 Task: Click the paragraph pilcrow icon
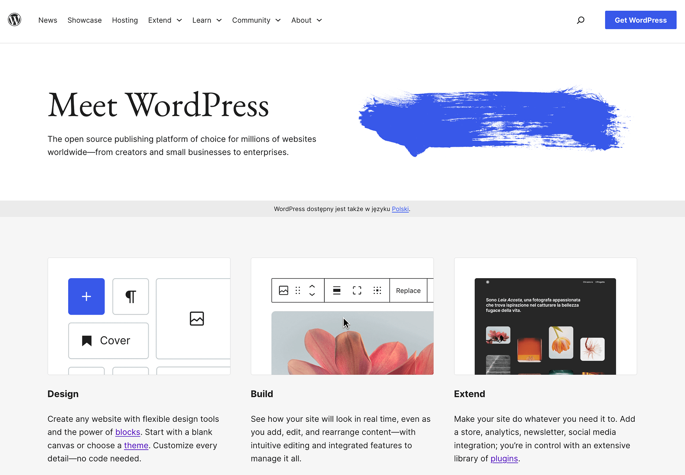click(x=131, y=296)
